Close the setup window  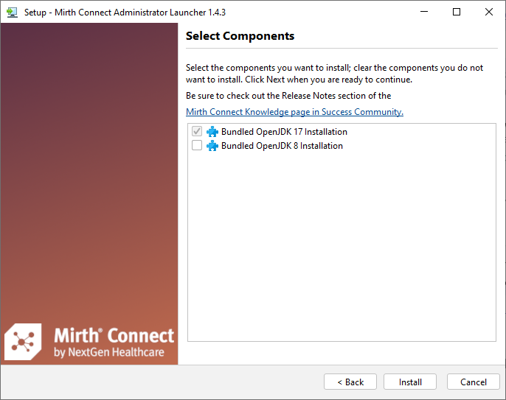coord(489,12)
